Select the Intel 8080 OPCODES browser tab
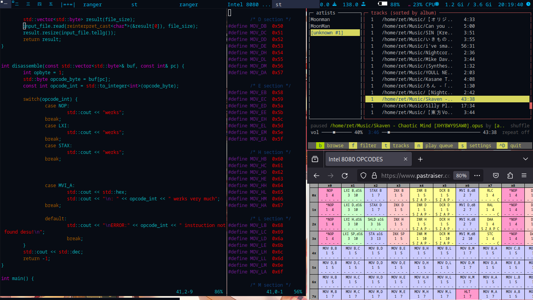The image size is (533, 300). tap(368, 159)
